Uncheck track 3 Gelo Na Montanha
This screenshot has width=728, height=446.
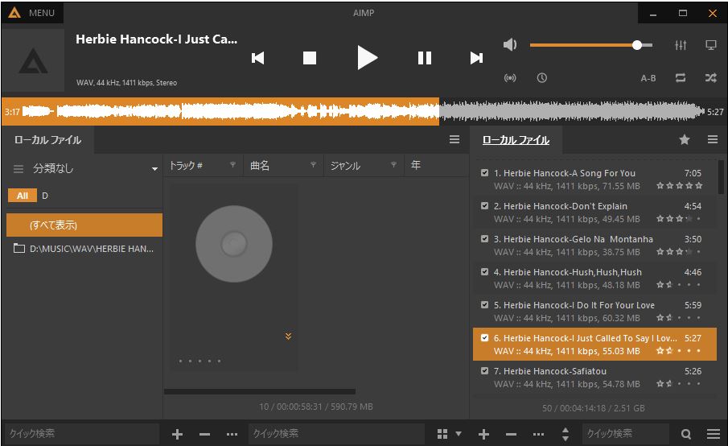[484, 239]
